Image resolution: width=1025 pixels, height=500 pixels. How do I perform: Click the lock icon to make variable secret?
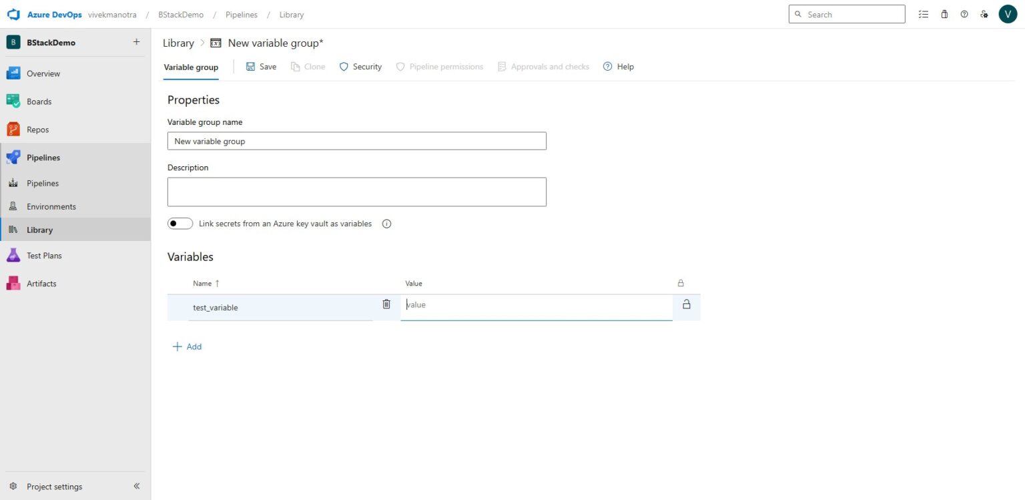(x=686, y=304)
